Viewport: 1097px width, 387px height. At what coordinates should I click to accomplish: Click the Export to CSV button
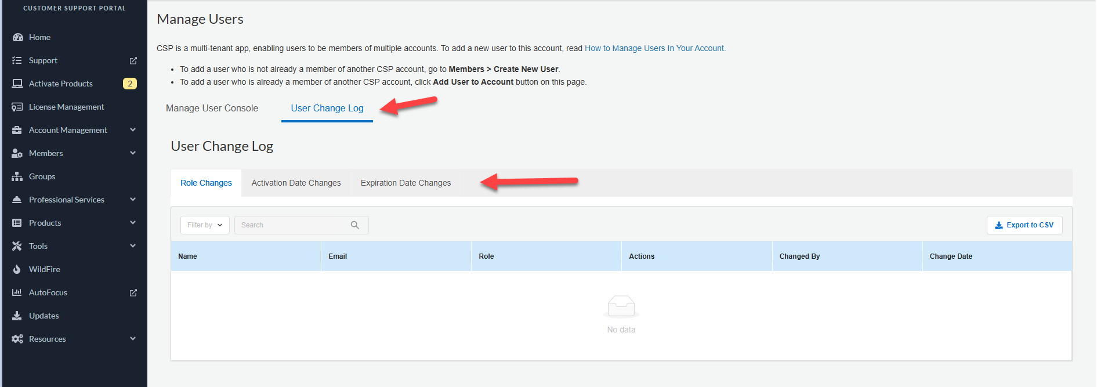(1024, 225)
